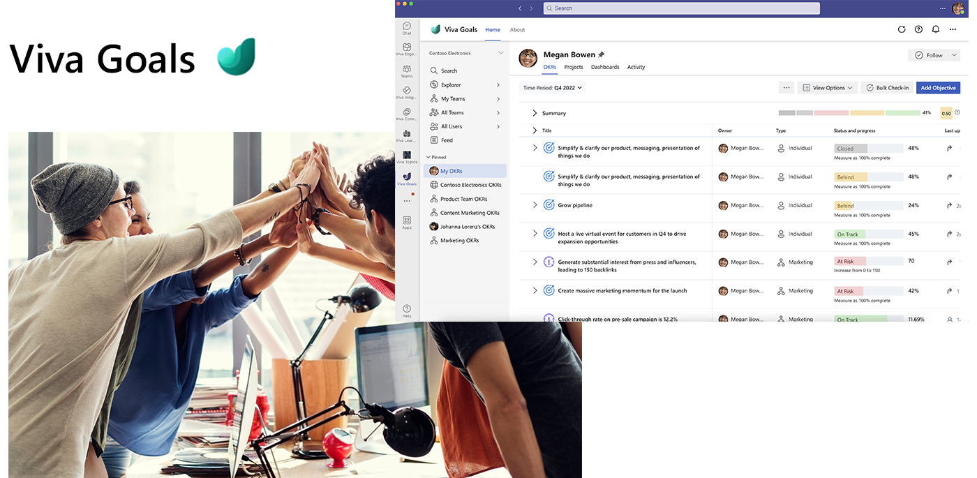Go forward with the history arrow
977x478 pixels.
[x=531, y=8]
